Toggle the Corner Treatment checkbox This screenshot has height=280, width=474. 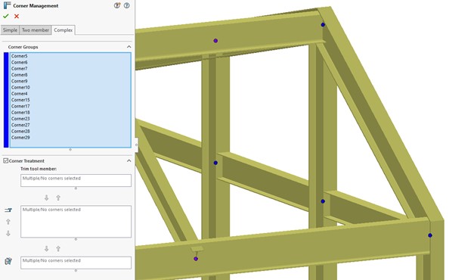5,160
